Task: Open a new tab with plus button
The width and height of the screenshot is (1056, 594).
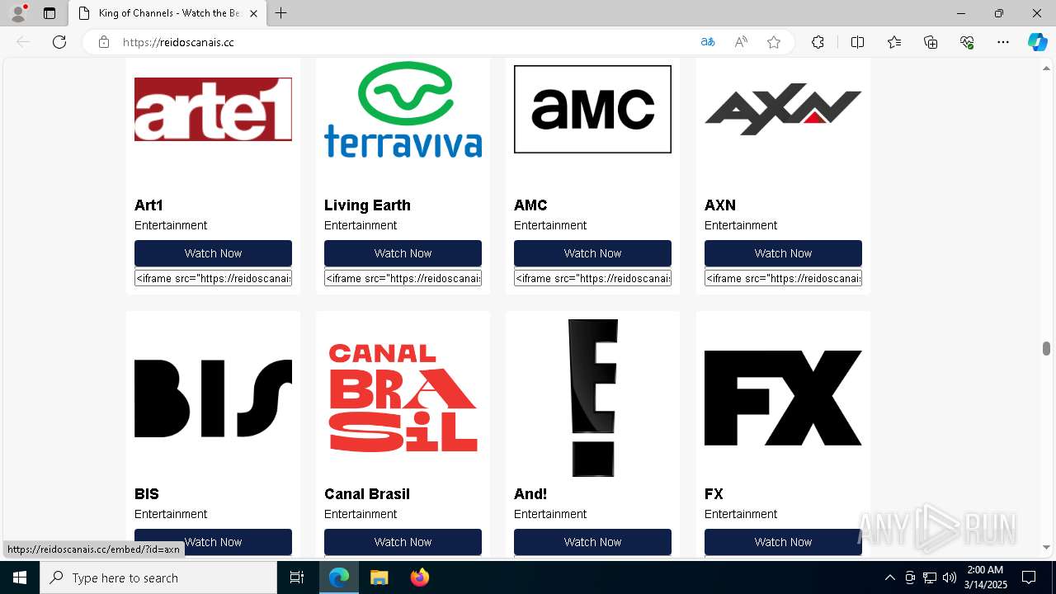Action: [281, 13]
